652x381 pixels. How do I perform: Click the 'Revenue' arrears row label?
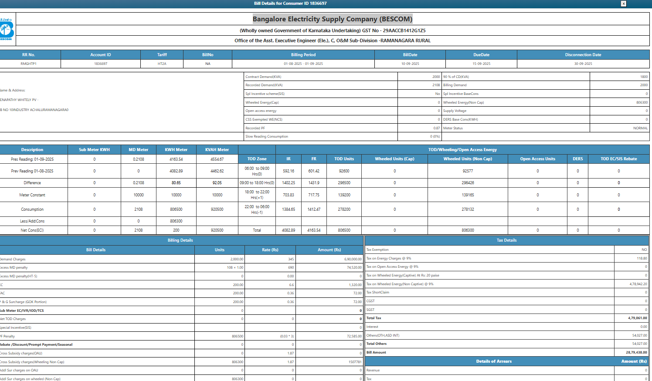[373, 371]
